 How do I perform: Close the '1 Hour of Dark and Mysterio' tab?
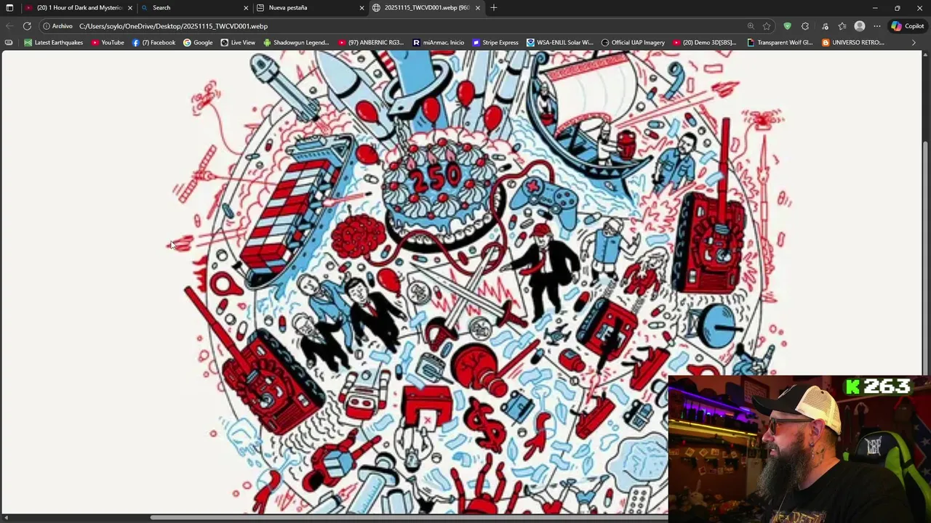130,8
